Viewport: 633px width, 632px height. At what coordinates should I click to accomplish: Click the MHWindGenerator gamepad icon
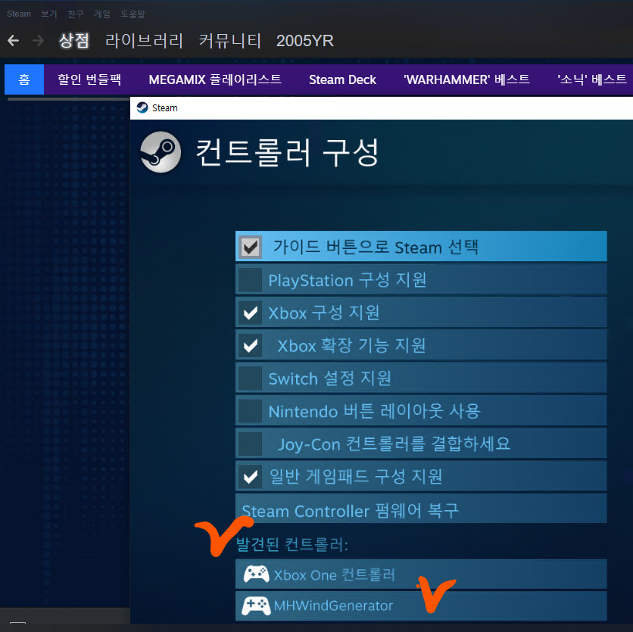[256, 606]
